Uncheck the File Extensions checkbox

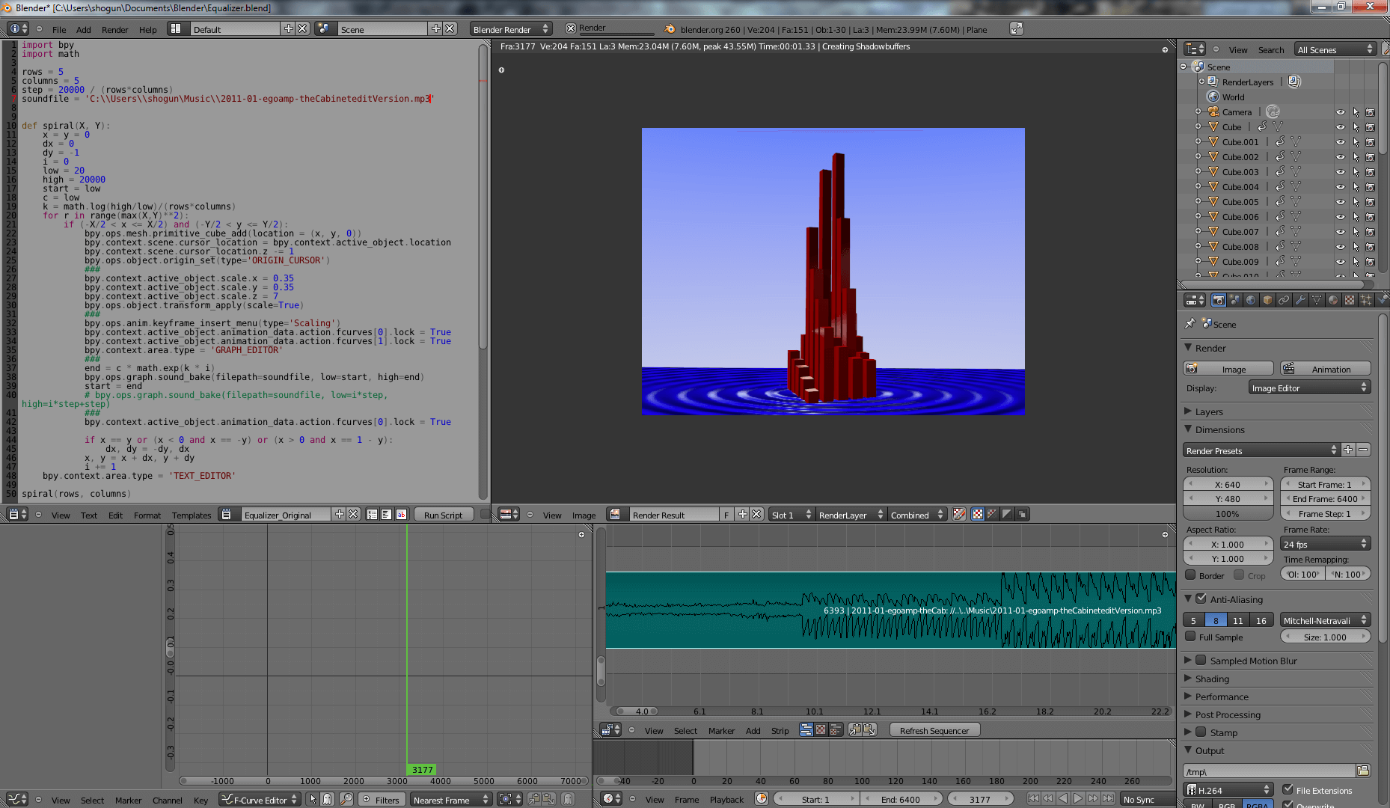pos(1288,789)
